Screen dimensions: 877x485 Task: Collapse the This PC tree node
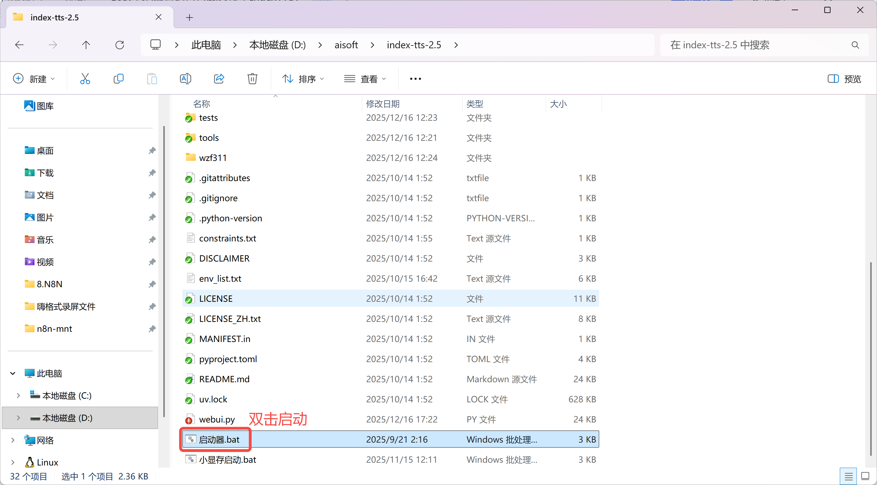pos(13,374)
